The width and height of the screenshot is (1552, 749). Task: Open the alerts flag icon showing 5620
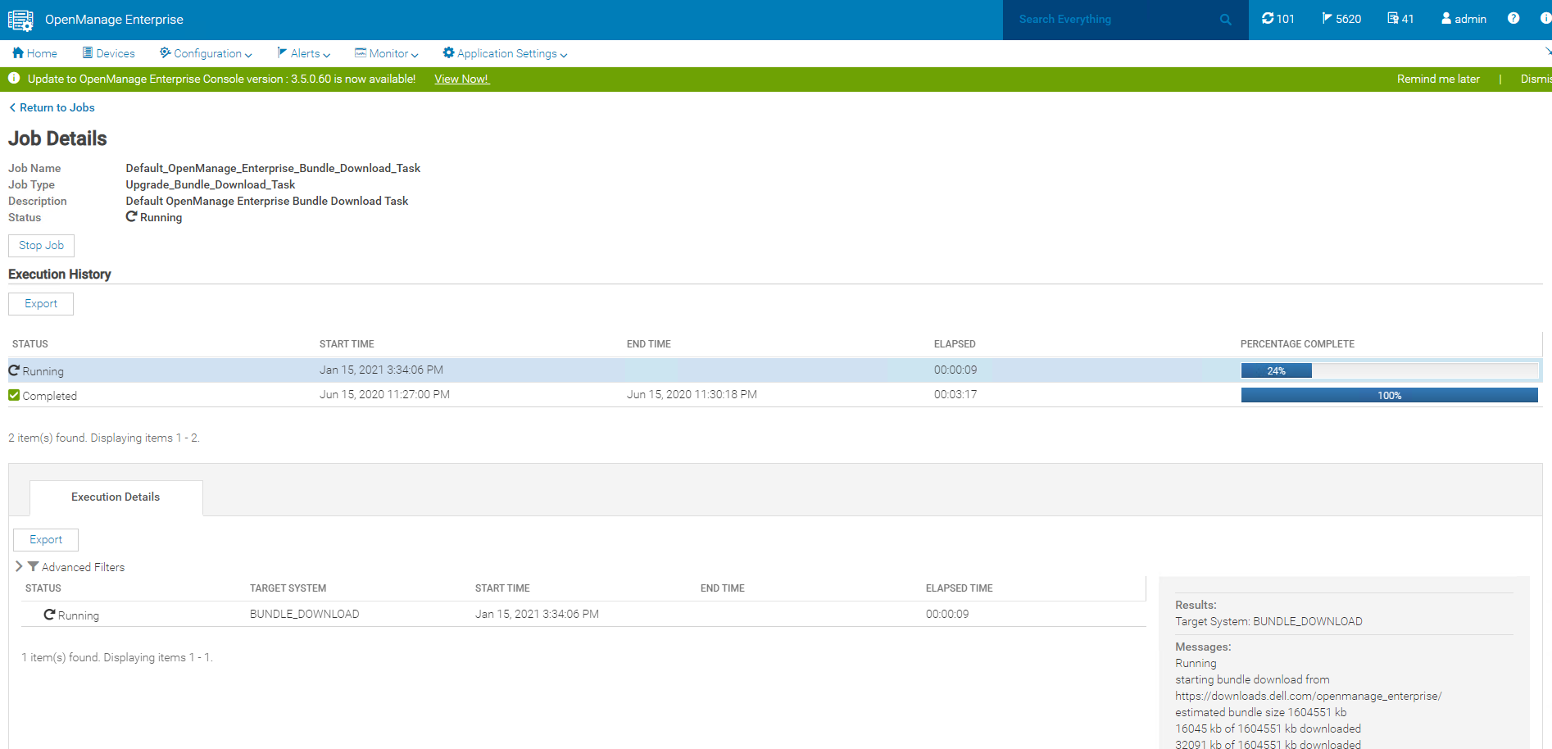(x=1327, y=18)
